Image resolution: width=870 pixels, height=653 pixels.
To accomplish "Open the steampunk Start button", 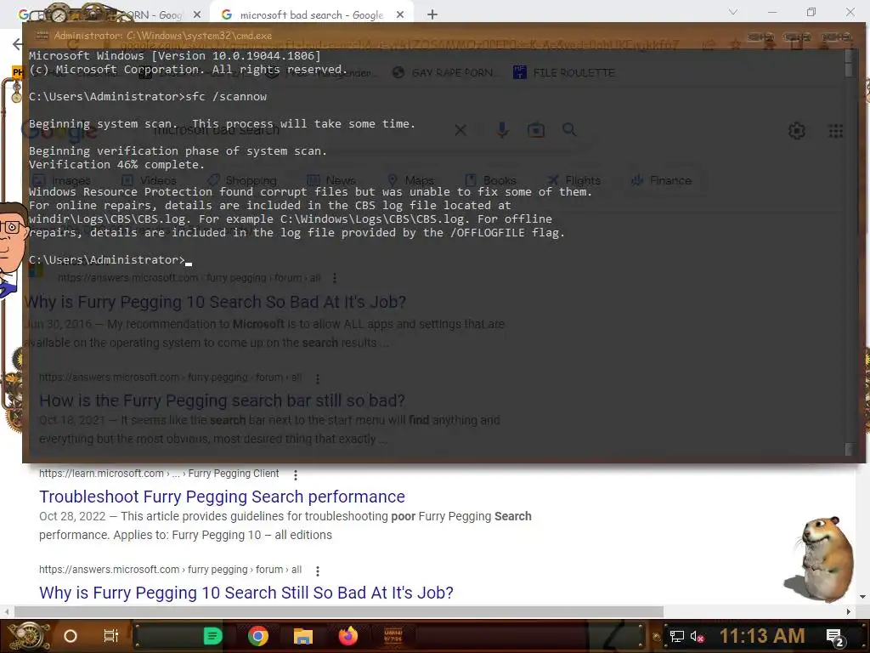I will 26,636.
